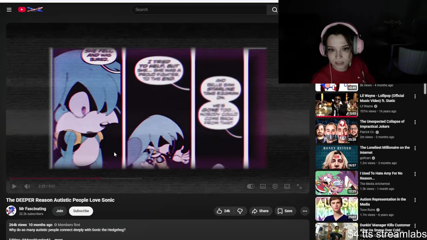Click the 2:25 / 8:01 time display

click(47, 186)
